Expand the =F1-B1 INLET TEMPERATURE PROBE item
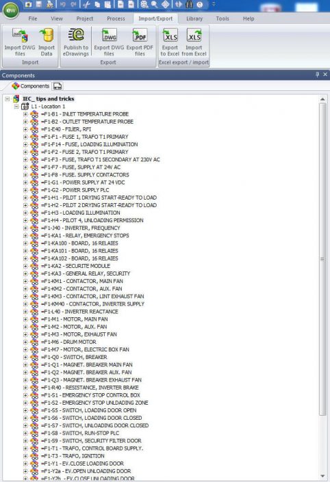This screenshot has height=482, width=330. (x=25, y=114)
